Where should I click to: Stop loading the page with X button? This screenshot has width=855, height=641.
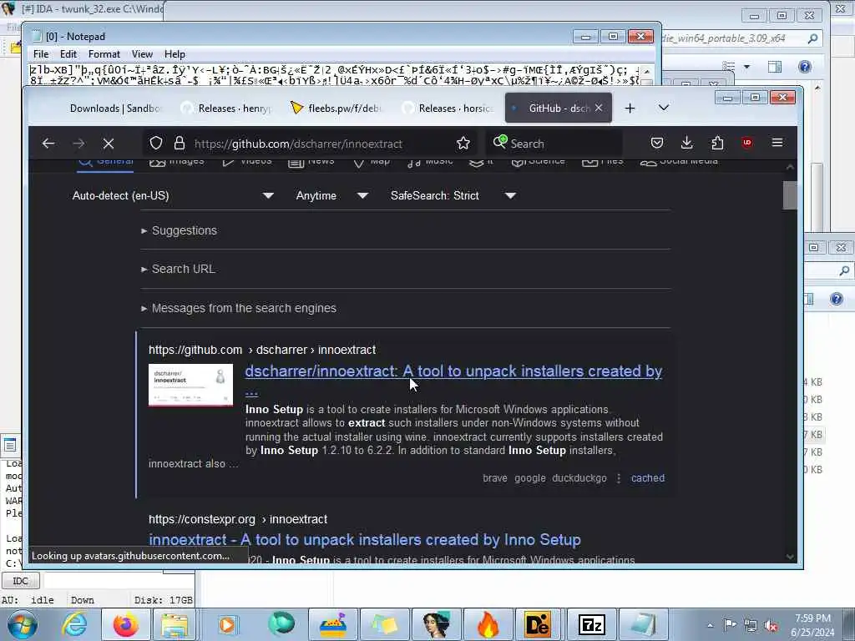pos(109,144)
